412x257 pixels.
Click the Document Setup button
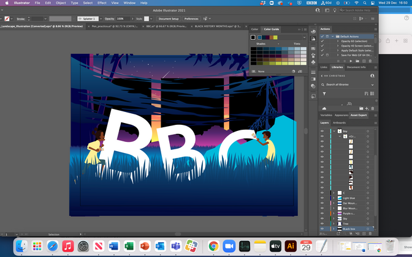point(168,19)
